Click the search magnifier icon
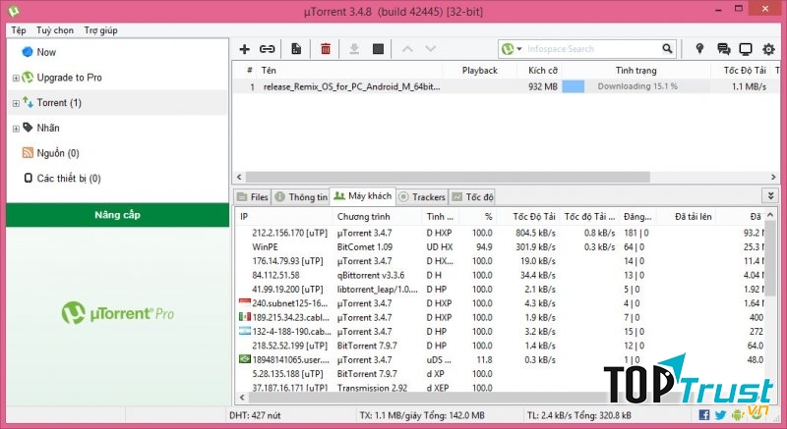 coord(667,48)
